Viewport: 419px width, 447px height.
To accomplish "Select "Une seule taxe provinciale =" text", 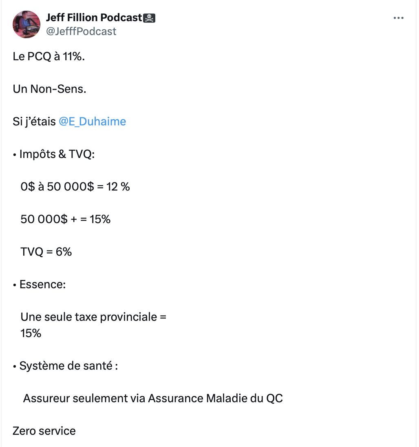I will (93, 317).
